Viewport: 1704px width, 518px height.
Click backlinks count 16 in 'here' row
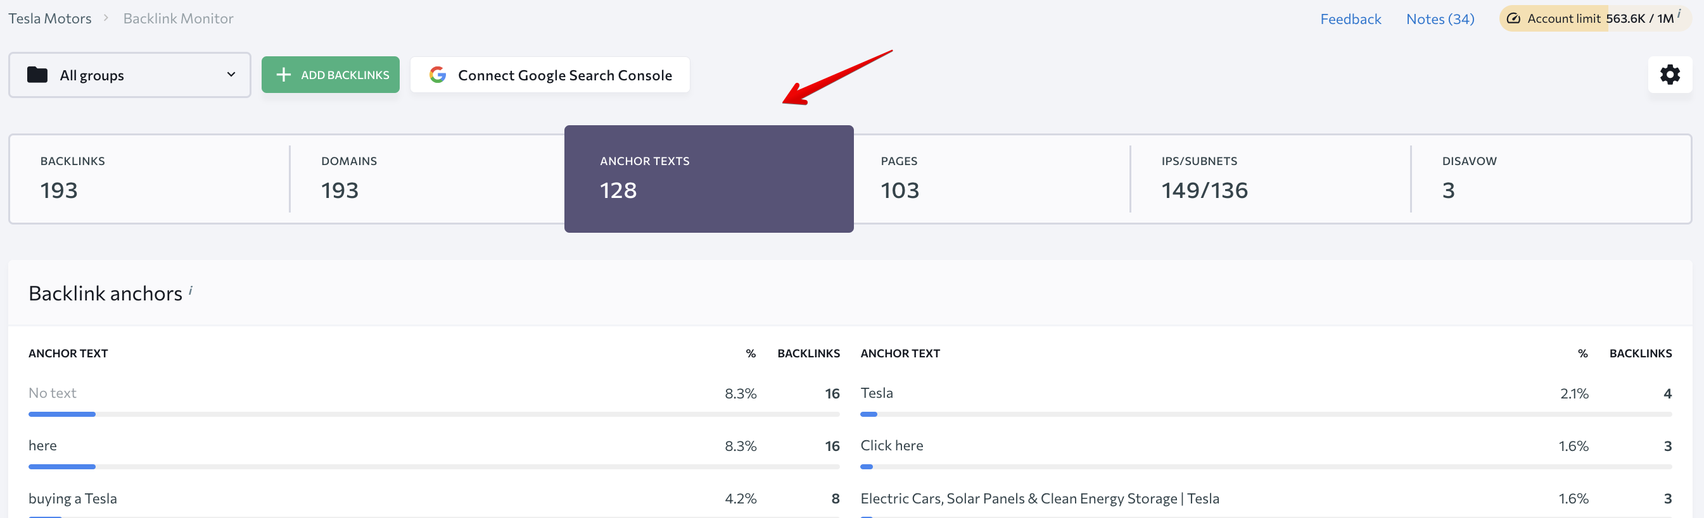point(832,446)
